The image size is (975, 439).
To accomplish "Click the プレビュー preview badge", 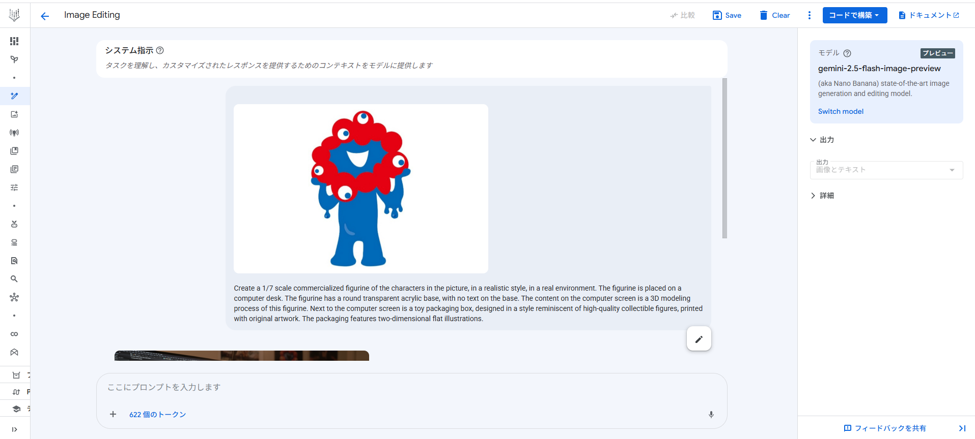I will click(938, 53).
